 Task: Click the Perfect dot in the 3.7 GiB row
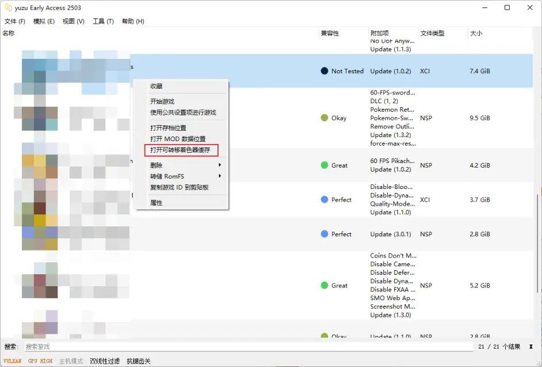(x=325, y=199)
